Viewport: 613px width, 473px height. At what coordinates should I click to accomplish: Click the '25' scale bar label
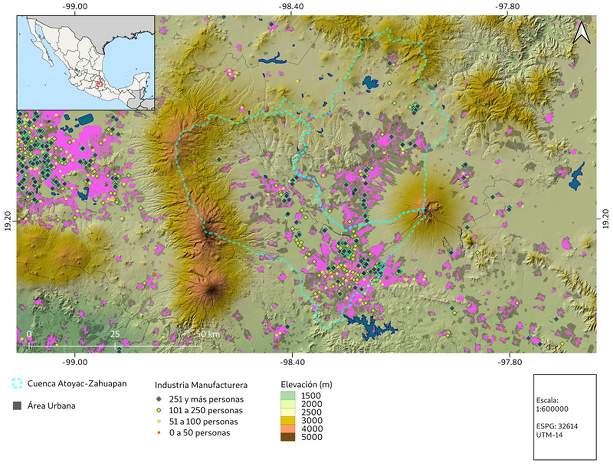115,334
